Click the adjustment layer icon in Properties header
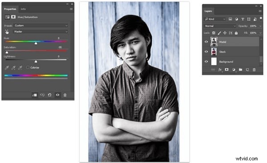Screen dimensions: 267x163 tap(7, 17)
